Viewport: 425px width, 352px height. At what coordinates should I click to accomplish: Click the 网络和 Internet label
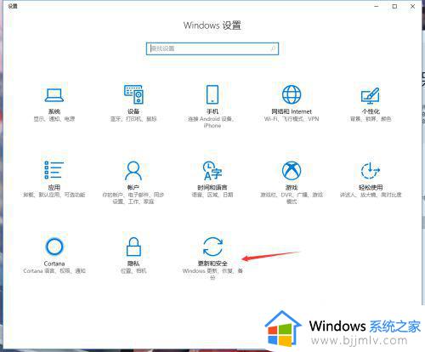point(292,111)
